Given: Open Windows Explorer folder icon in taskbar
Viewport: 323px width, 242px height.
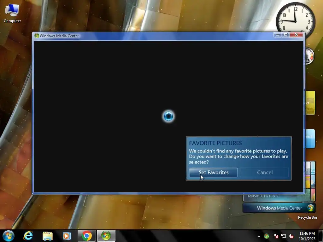Looking at the screenshot, I should click(48, 236).
